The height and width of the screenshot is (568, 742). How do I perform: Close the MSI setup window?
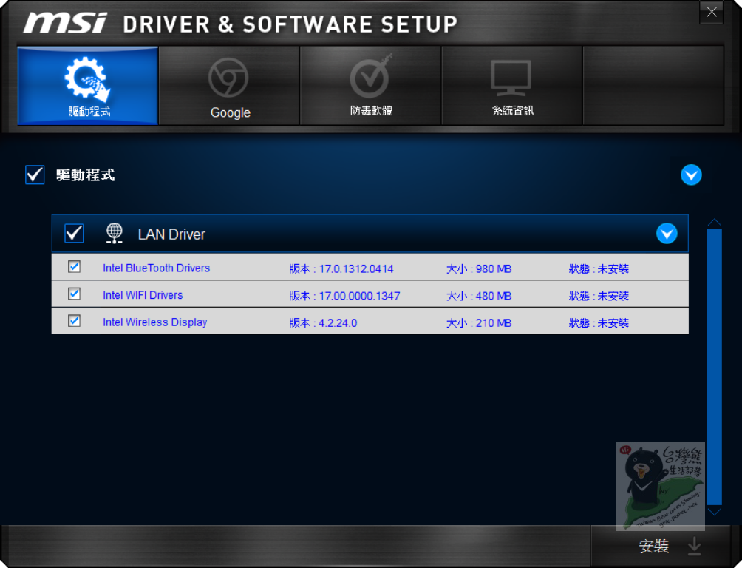point(711,13)
